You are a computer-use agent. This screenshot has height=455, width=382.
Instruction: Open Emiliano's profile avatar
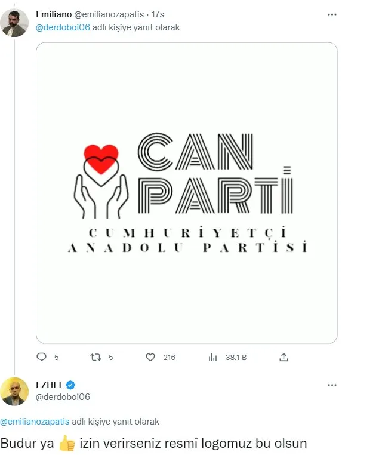(14, 23)
